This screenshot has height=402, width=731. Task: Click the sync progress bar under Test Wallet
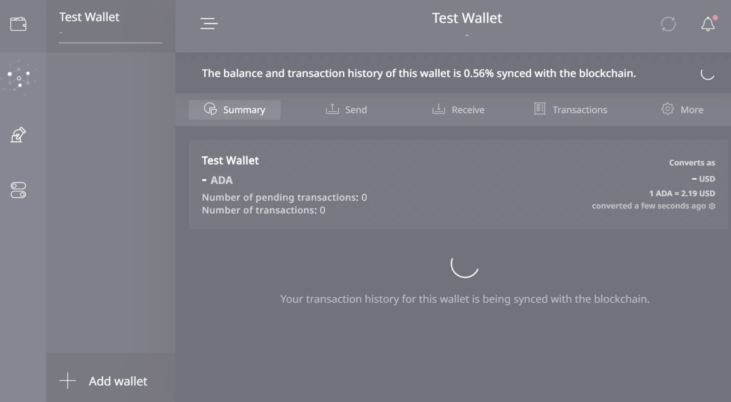pyautogui.click(x=111, y=43)
